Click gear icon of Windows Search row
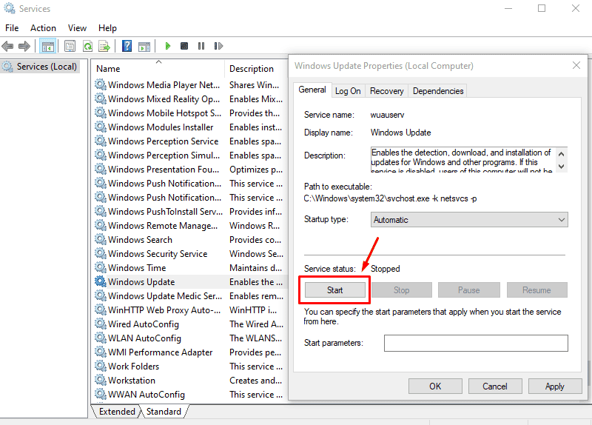Image resolution: width=592 pixels, height=425 pixels. (101, 239)
